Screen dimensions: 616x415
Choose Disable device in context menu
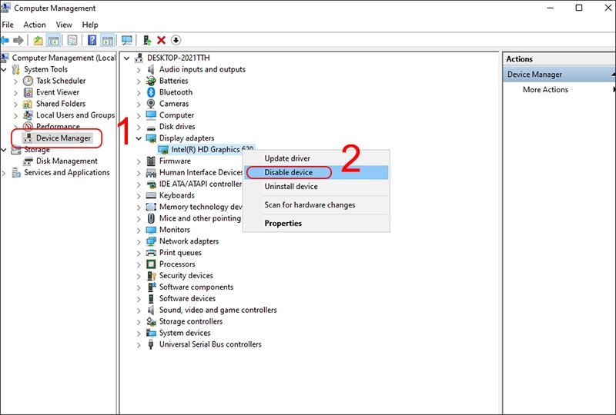[x=316, y=173]
